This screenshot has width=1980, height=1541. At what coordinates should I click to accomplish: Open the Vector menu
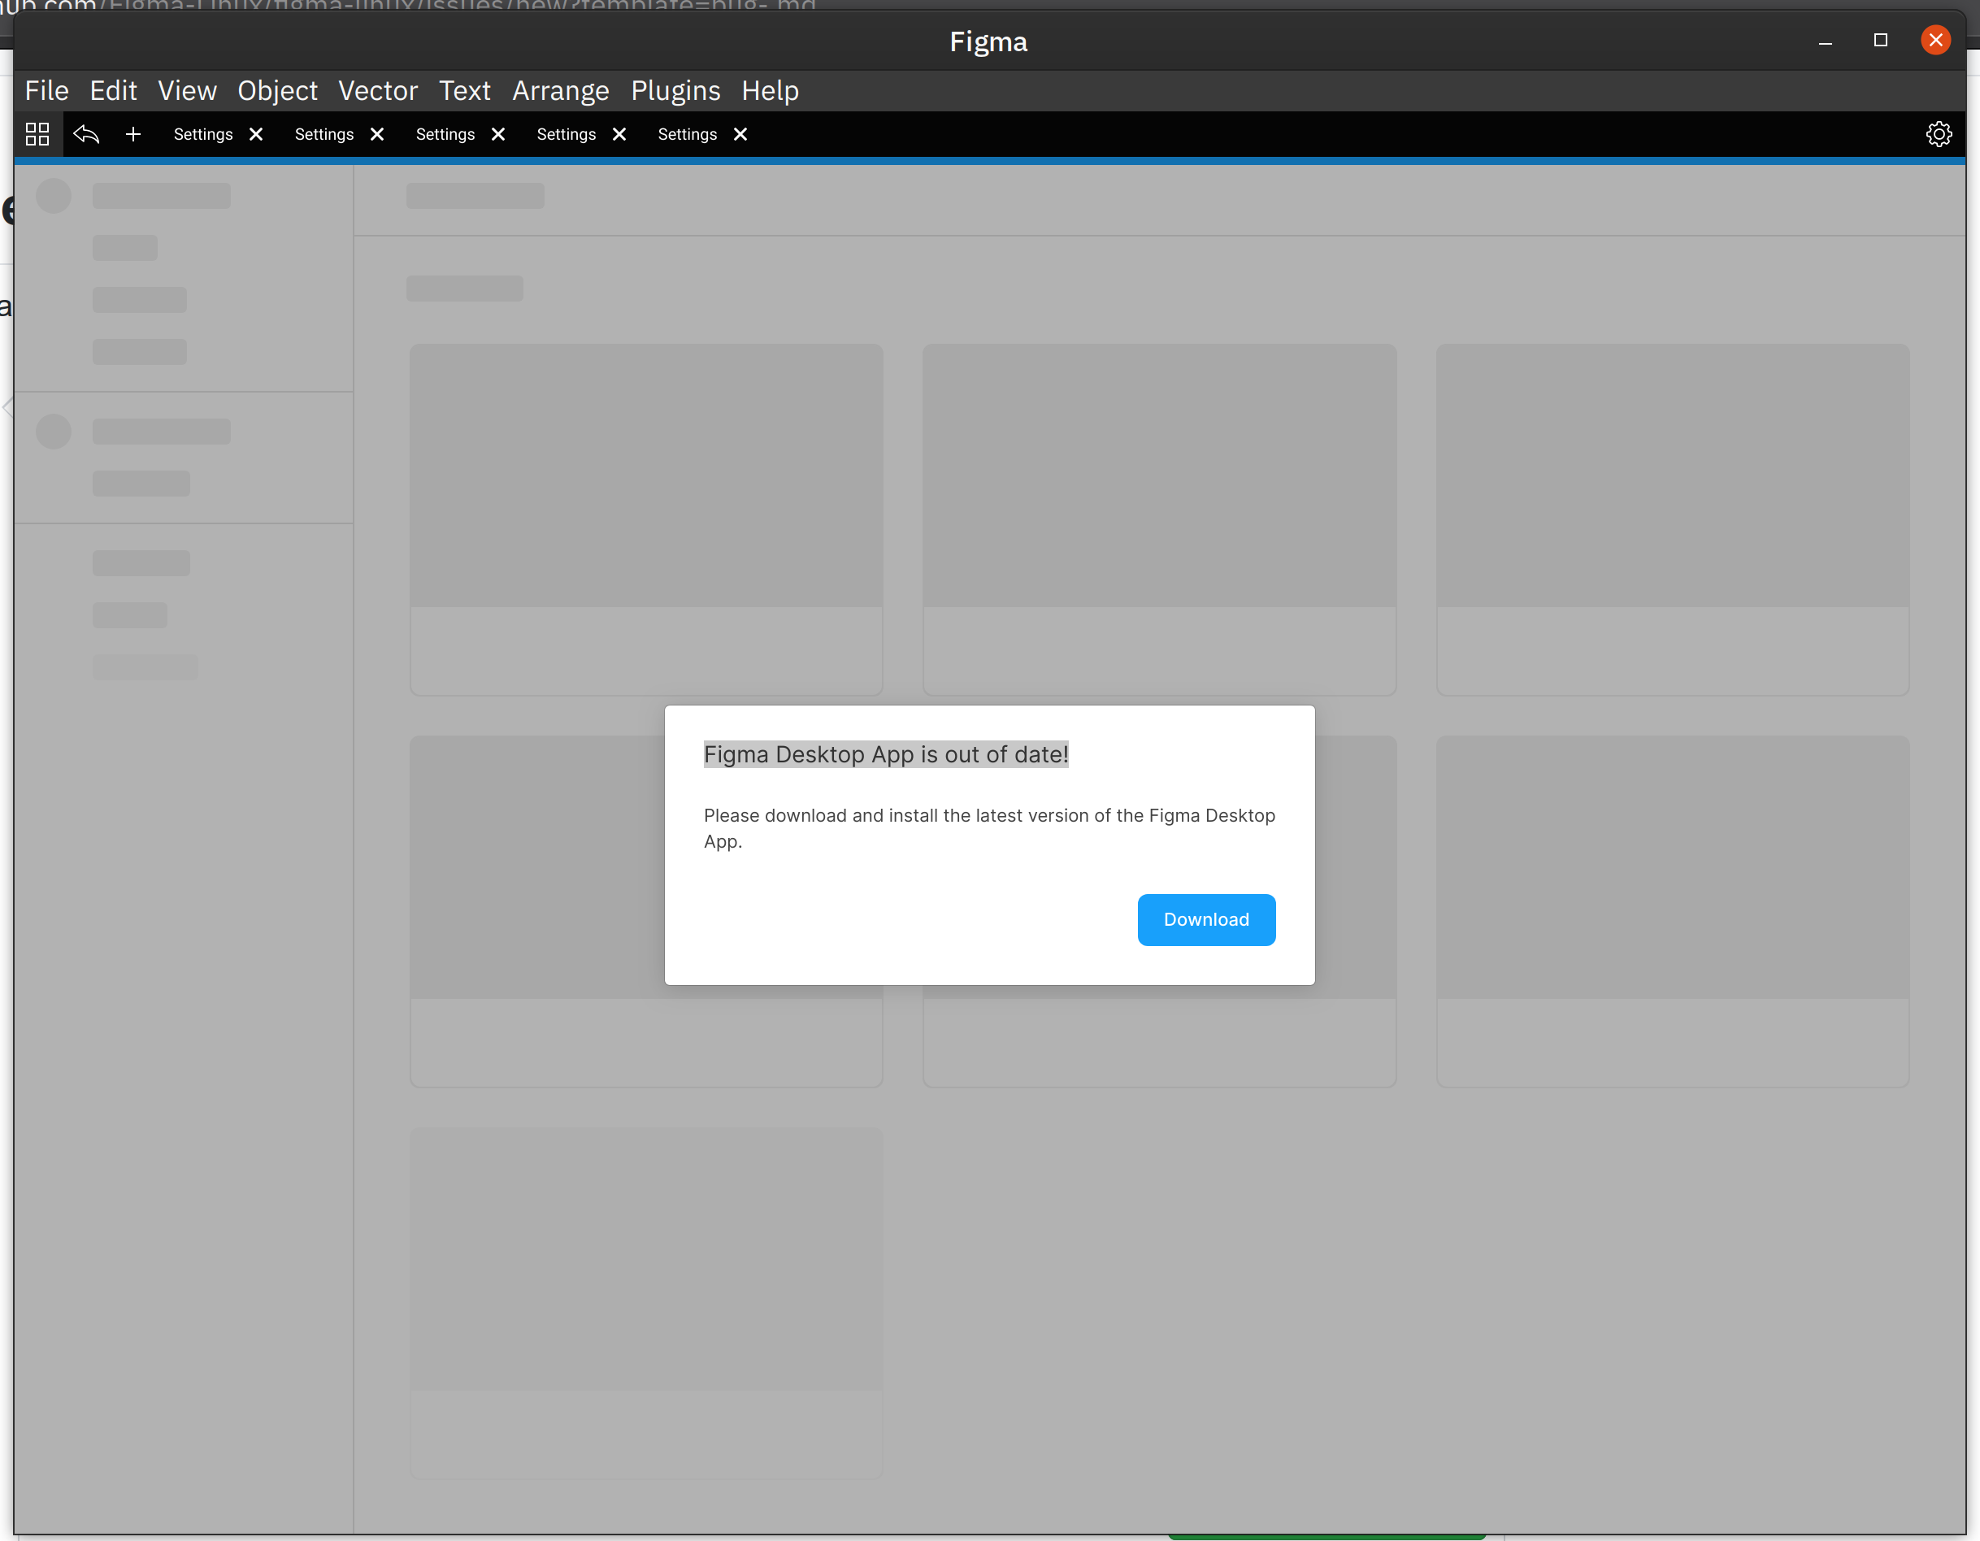(x=378, y=89)
